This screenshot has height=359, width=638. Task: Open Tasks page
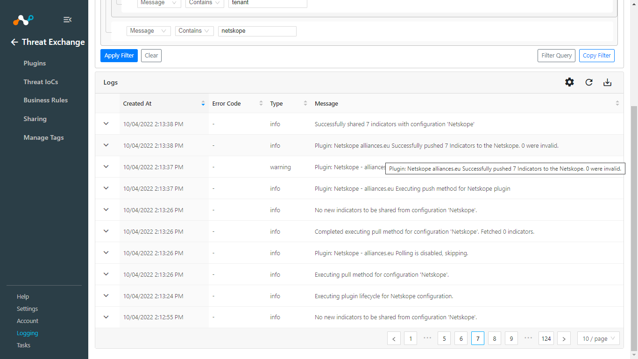tap(23, 345)
